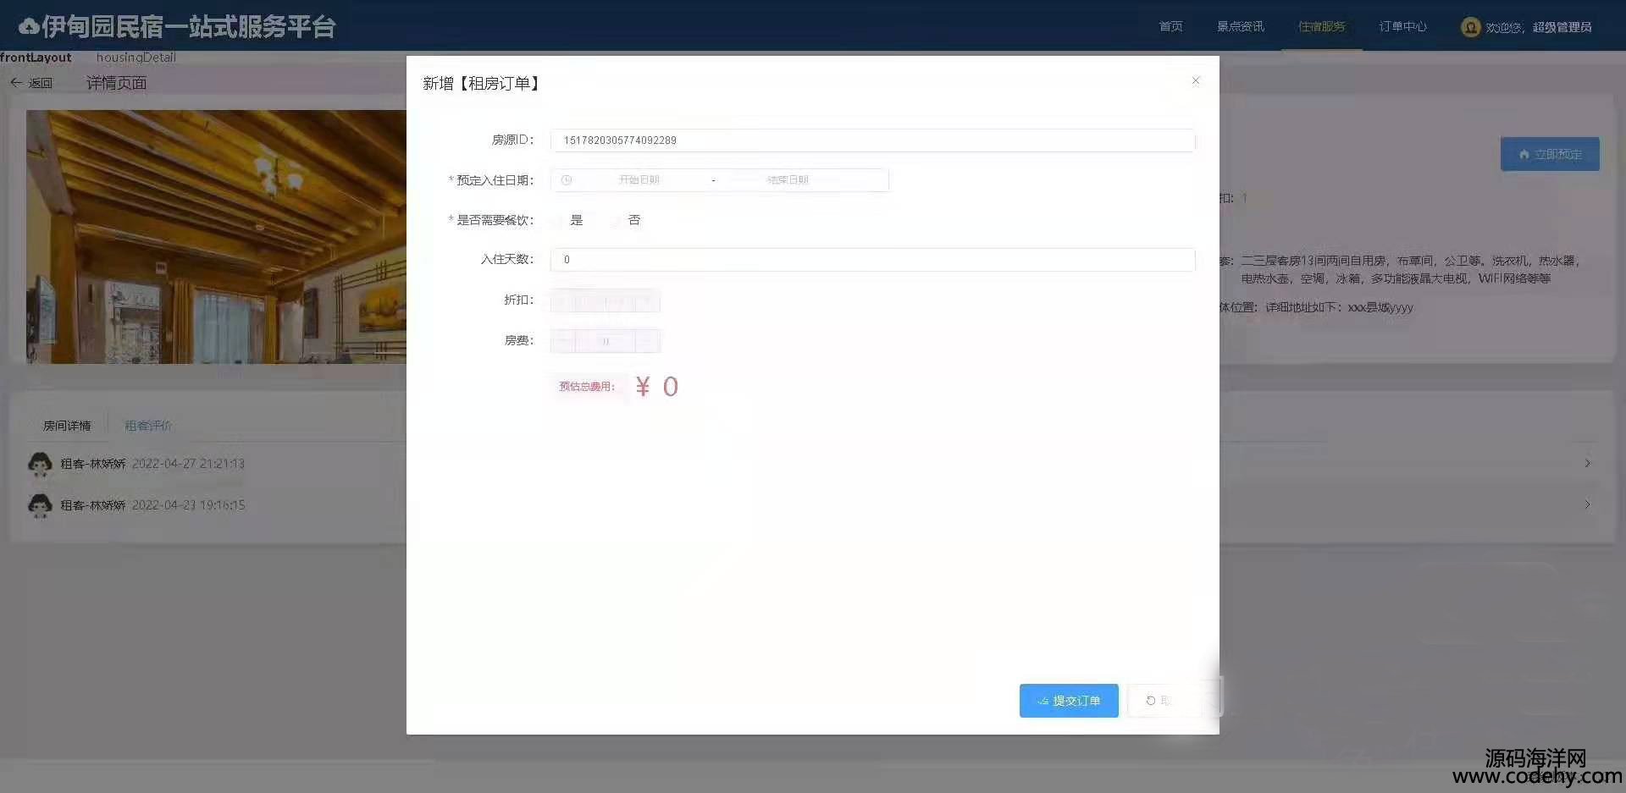
Task: Click the ¥ 0 estimated total amount
Action: pos(657,387)
